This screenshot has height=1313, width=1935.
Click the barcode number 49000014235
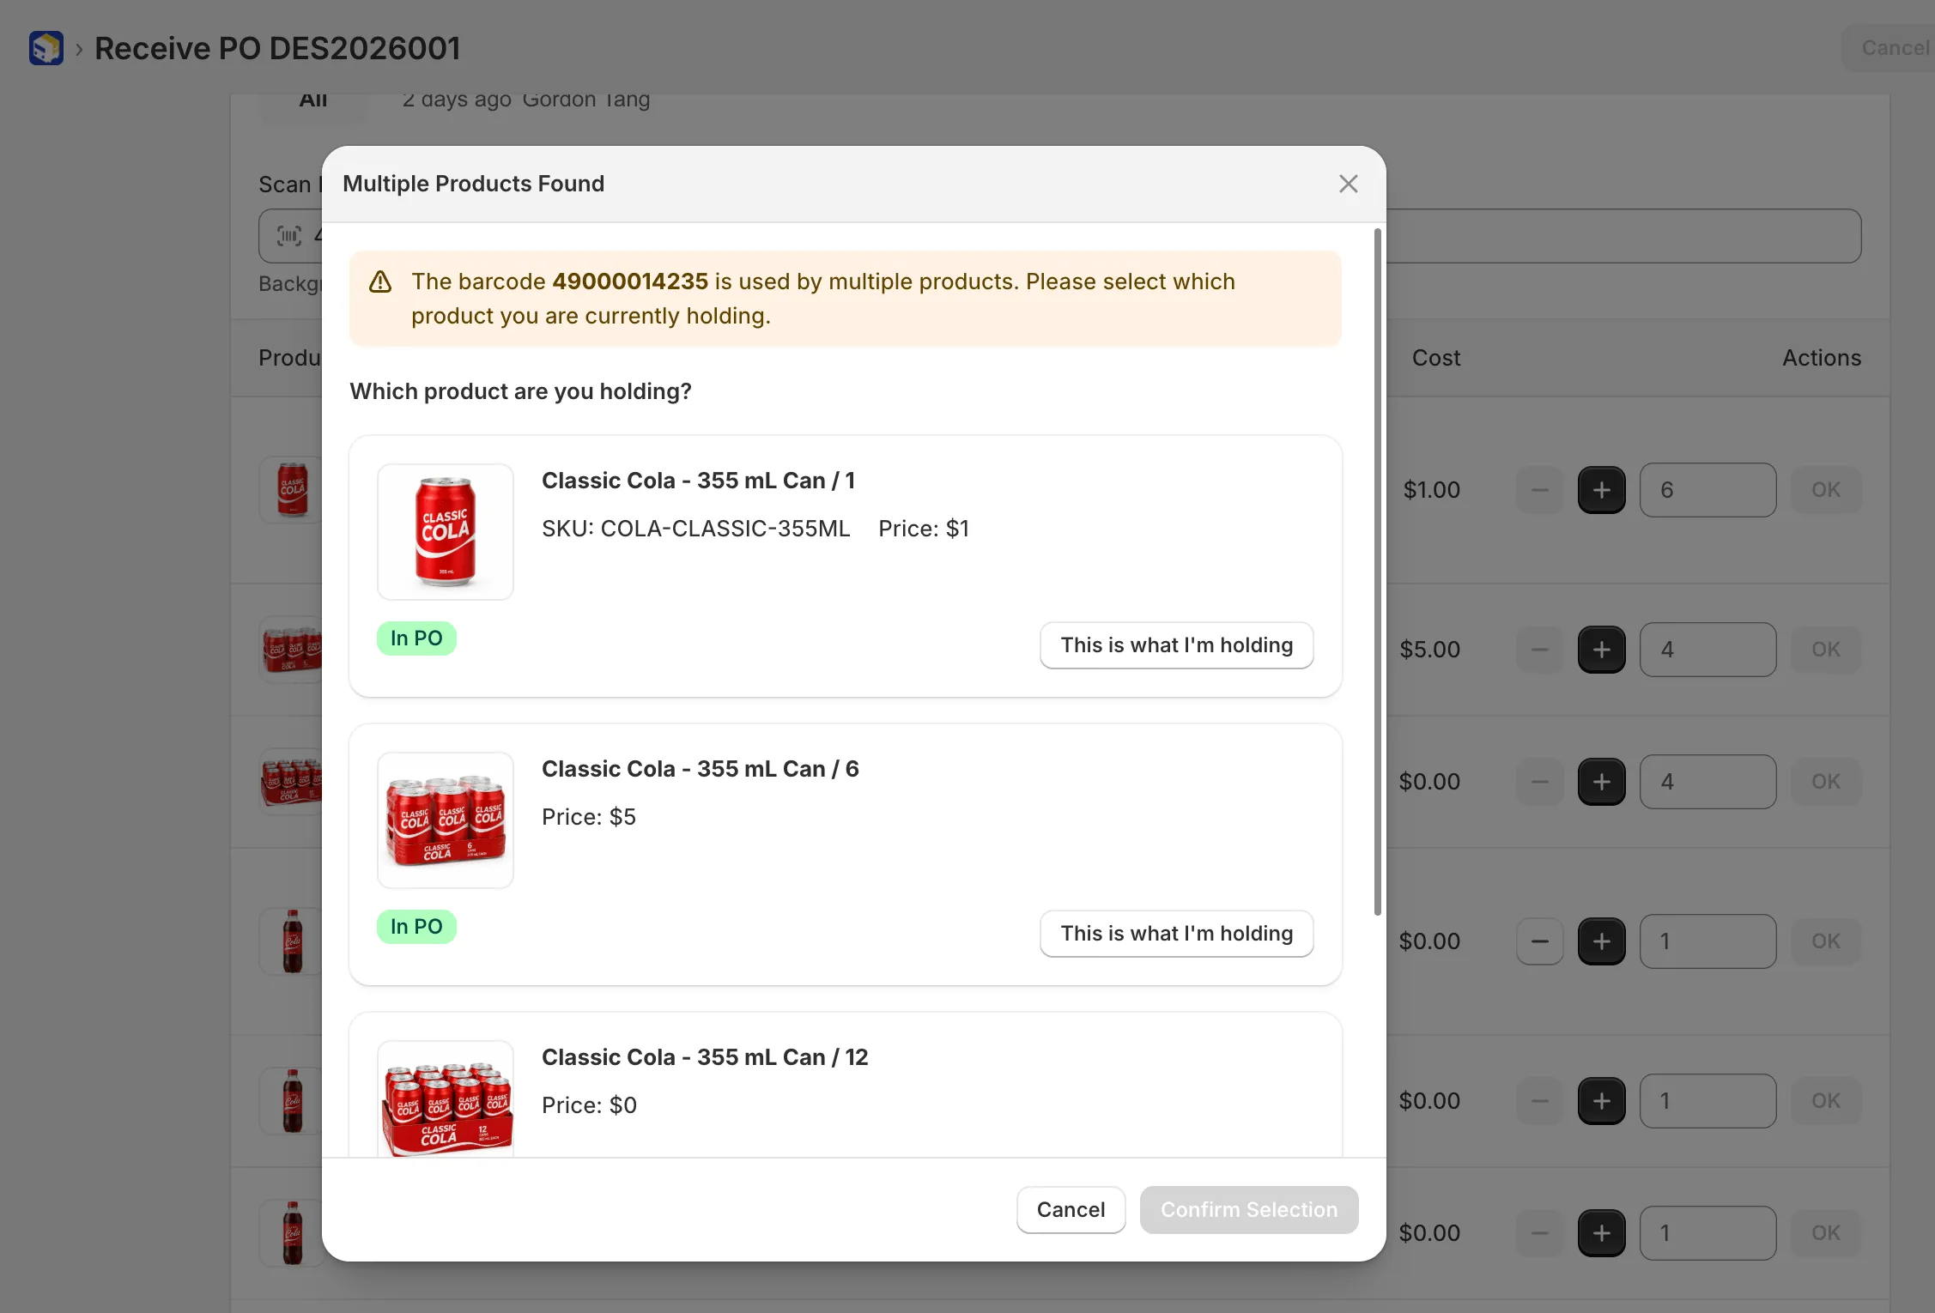coord(630,281)
